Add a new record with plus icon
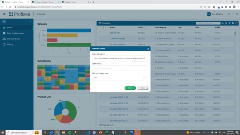Screen dimensions: 240x135 (x=223, y=23)
